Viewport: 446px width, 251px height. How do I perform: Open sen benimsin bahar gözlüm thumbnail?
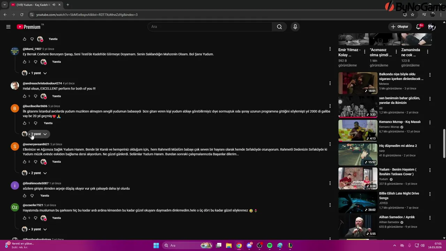click(358, 107)
